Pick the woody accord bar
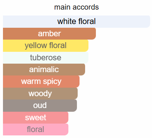Screen dimensions: 152x138 pos(40,94)
